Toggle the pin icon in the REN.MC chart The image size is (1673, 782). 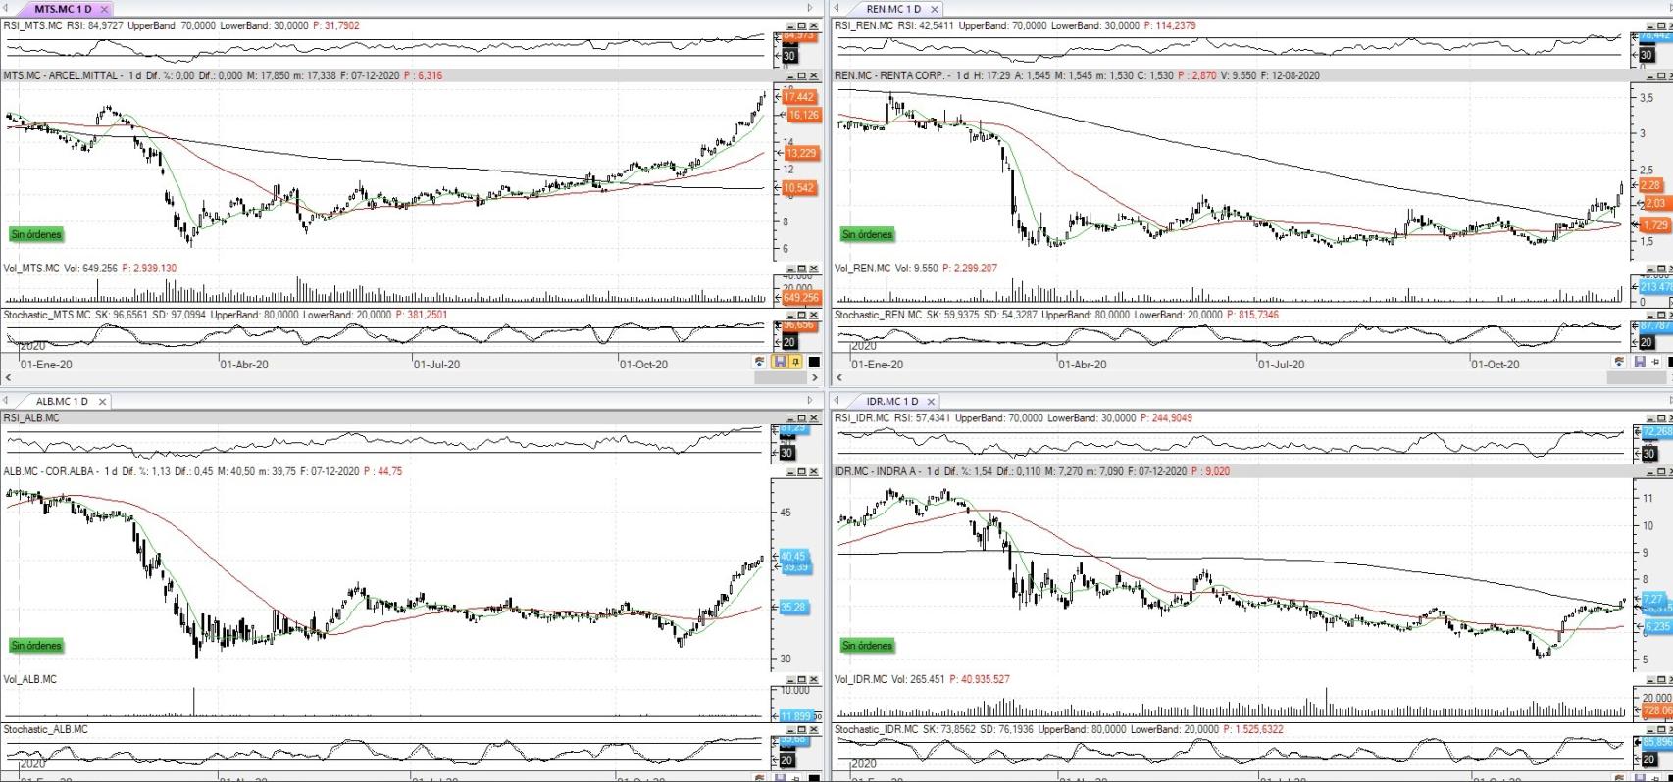[1656, 362]
